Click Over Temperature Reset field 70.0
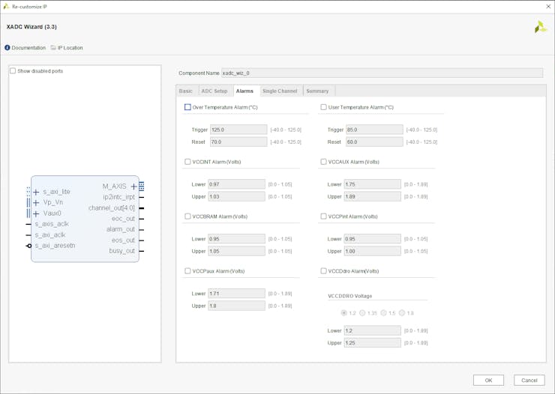The width and height of the screenshot is (555, 394). 238,142
